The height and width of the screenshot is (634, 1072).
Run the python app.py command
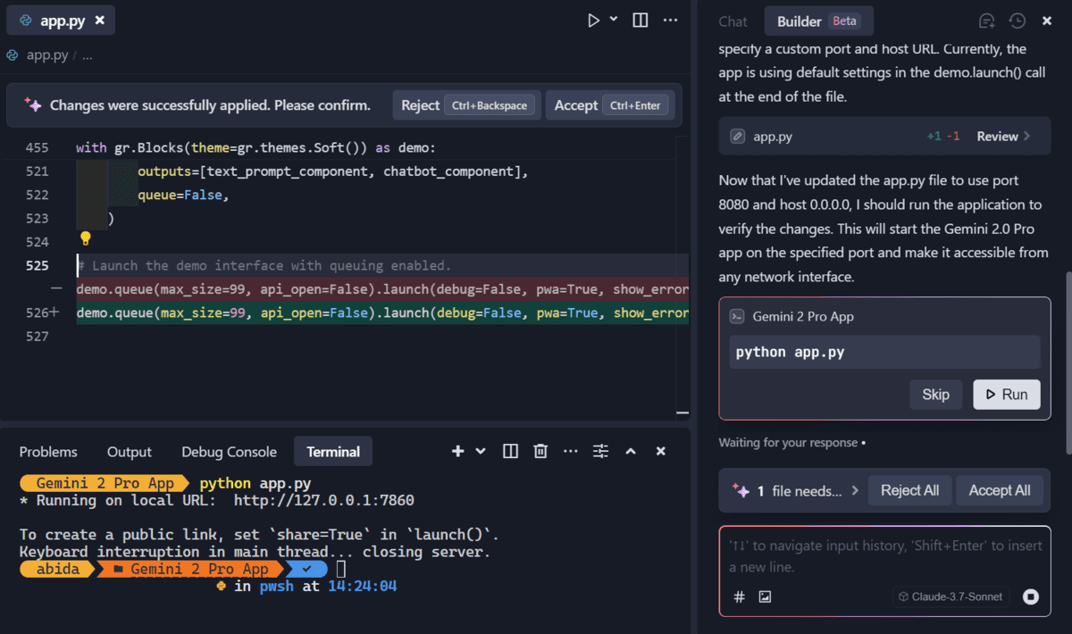tap(1007, 394)
